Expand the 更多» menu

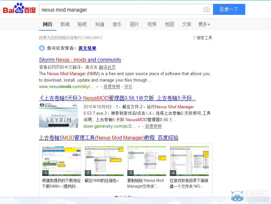tap(204, 24)
